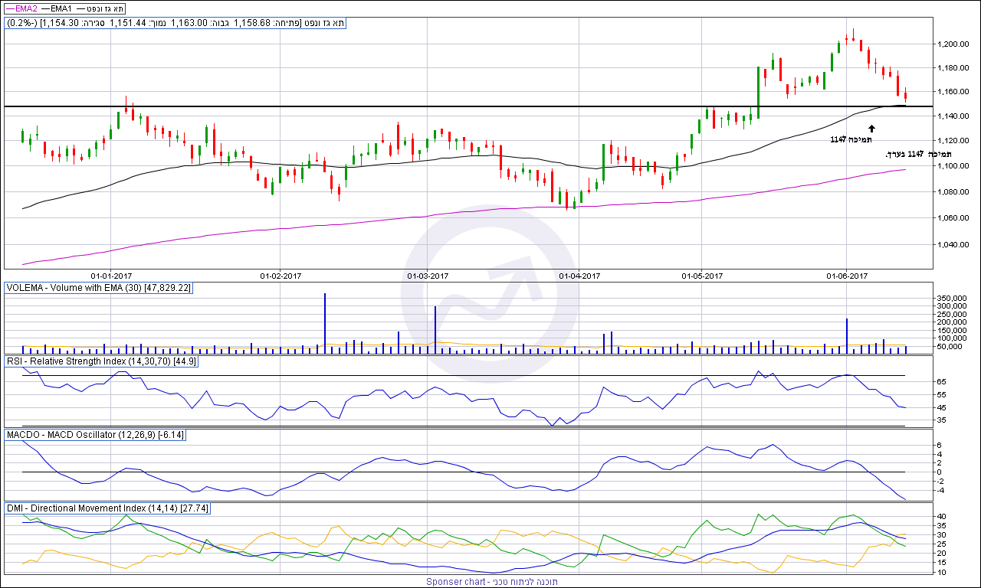Click the black support arrow at 1147

point(871,129)
